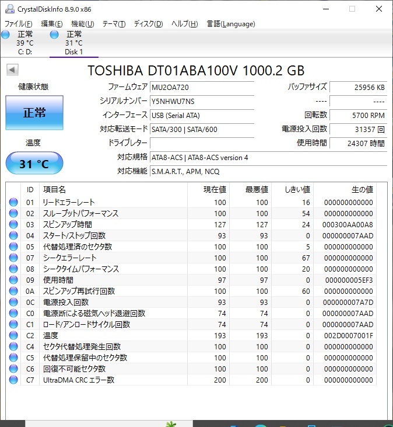Click status orb for 温度 attribute row
This screenshot has width=393, height=427.
tap(13, 335)
